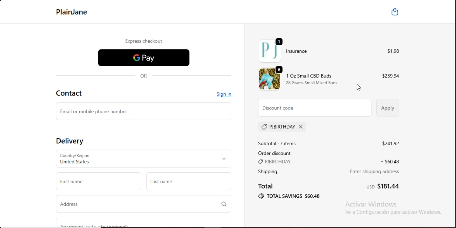Click the Subtotal amount $241.92
Screen dimensions: 456x228
click(x=390, y=143)
